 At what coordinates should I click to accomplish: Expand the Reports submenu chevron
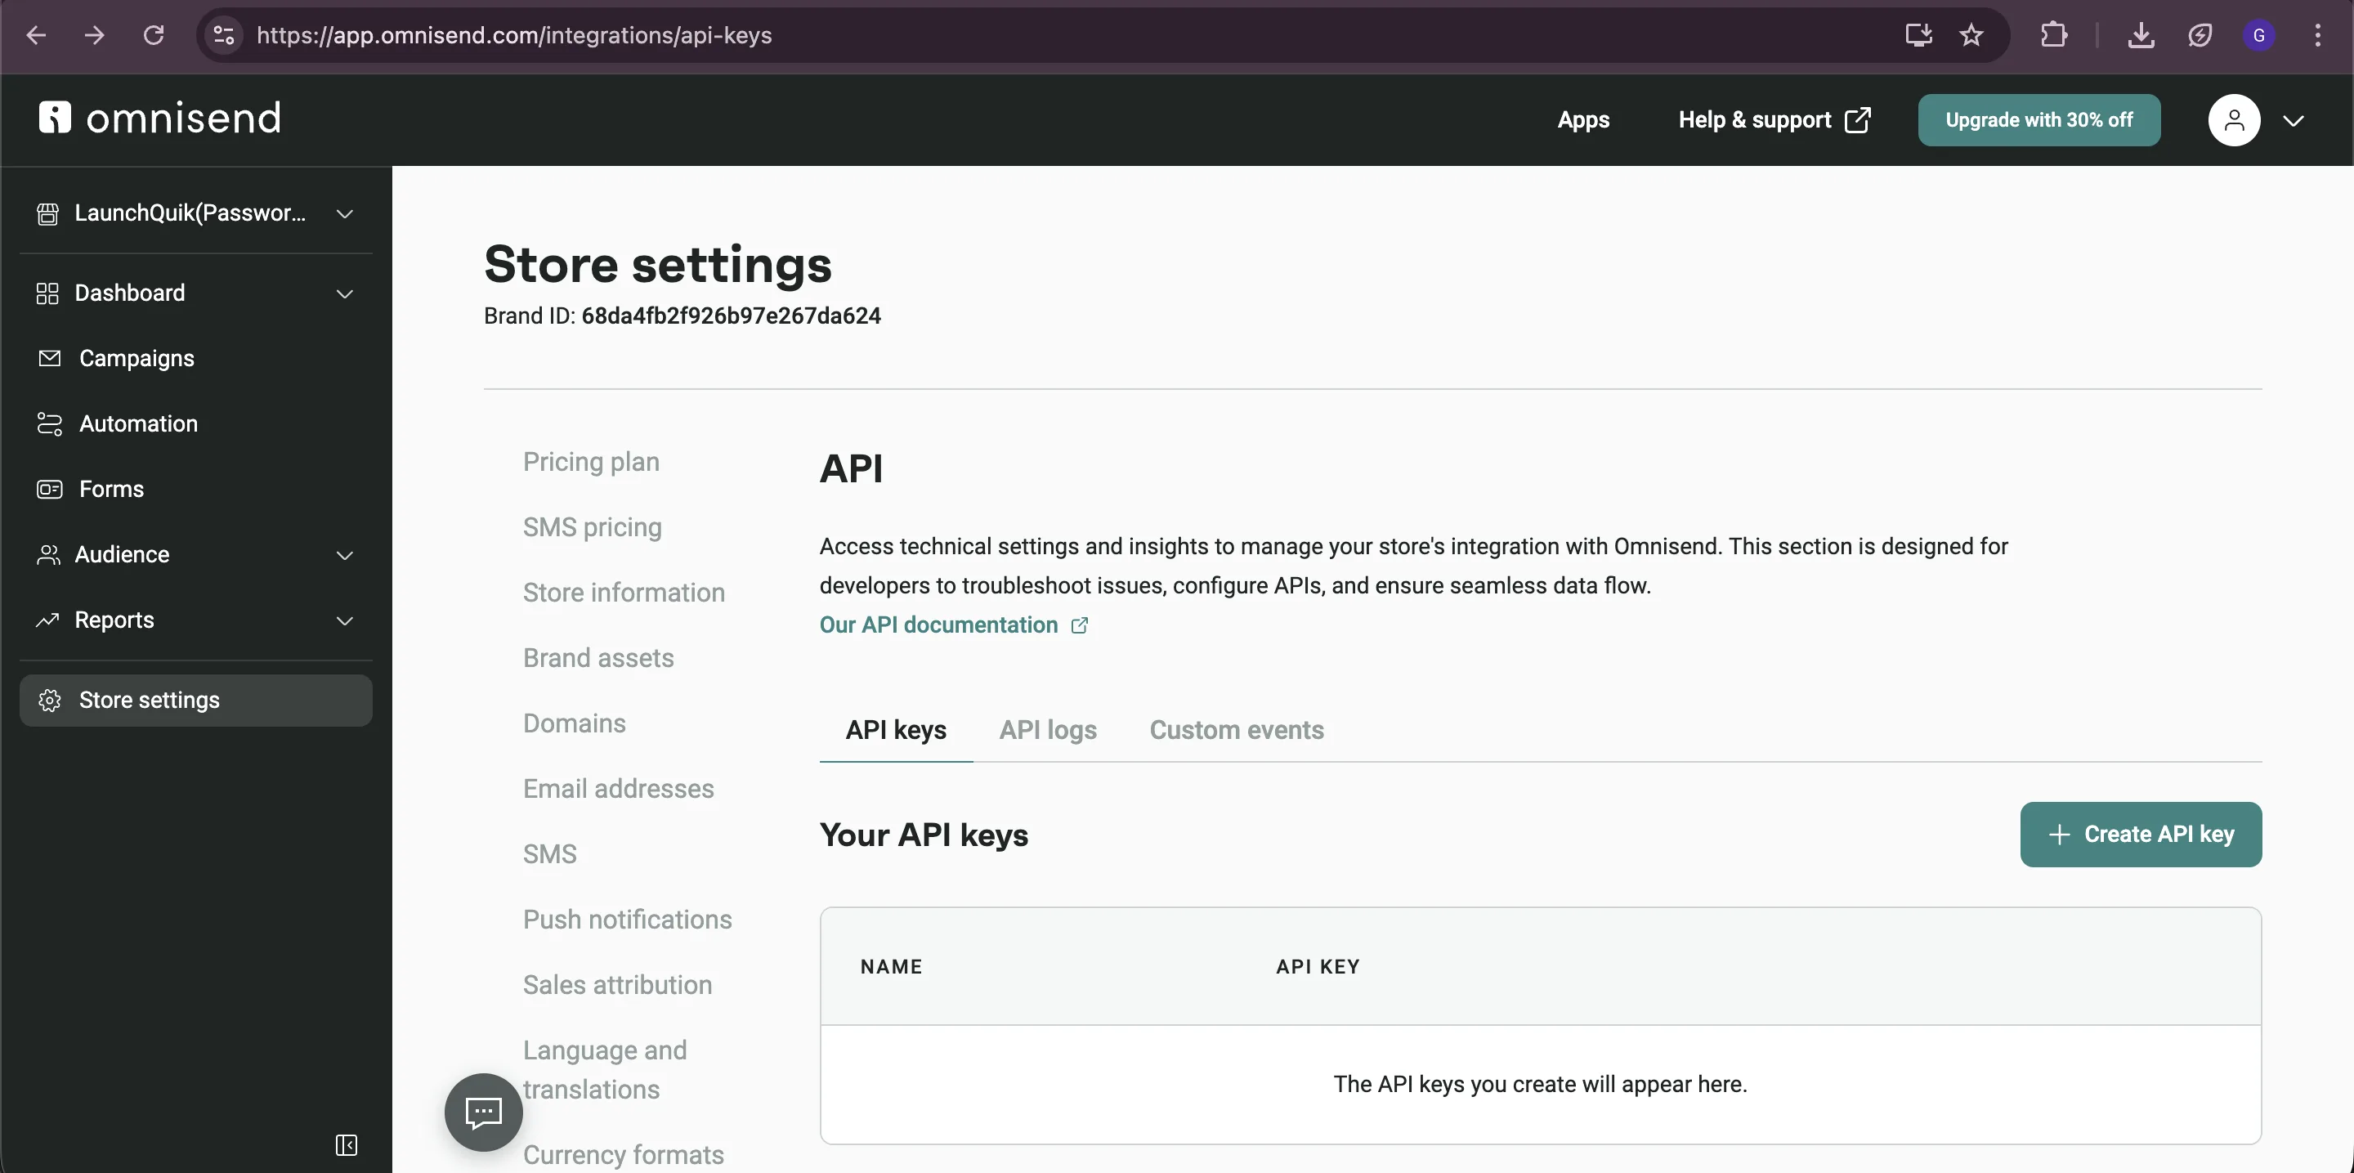point(344,620)
